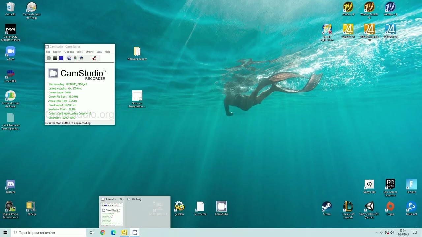Image resolution: width=422 pixels, height=237 pixels.
Task: Select the Nouveau dossier folder
Action: click(137, 54)
